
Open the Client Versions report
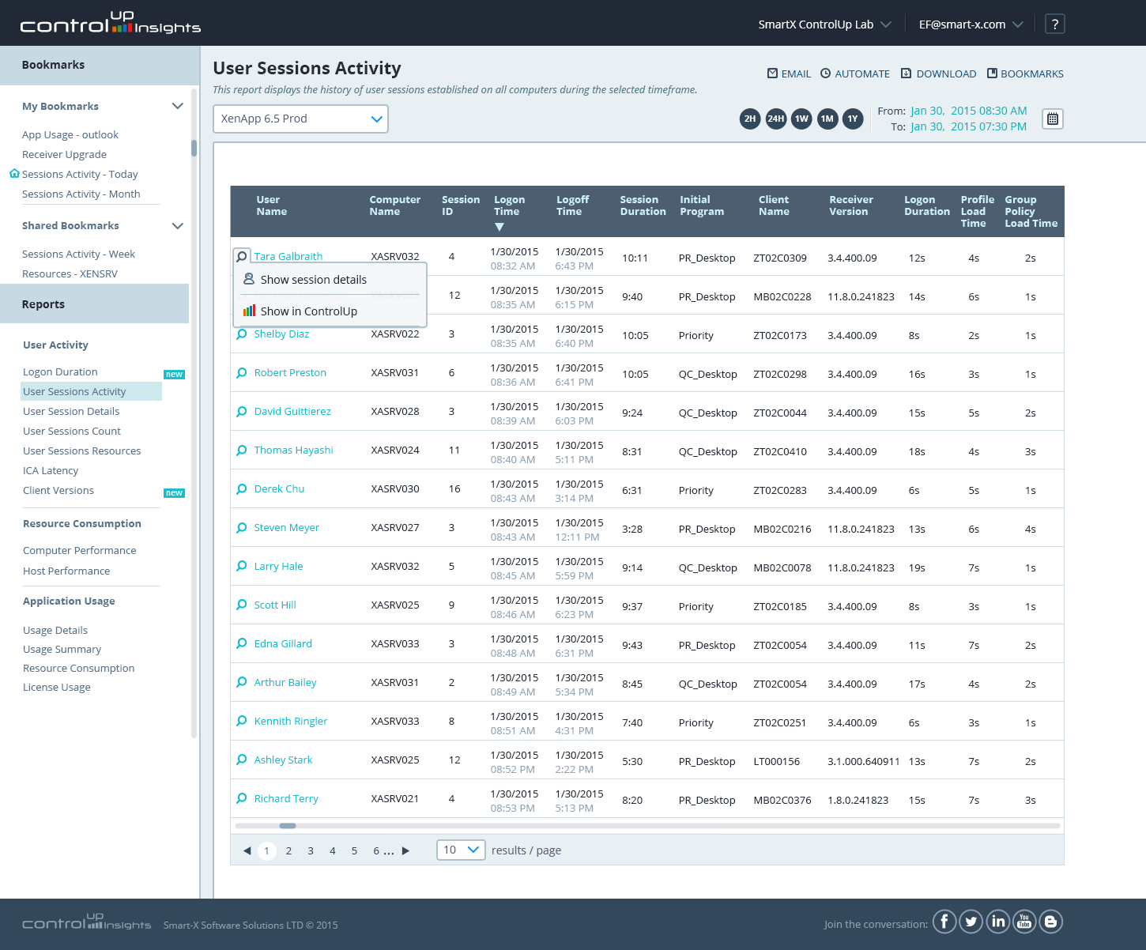coord(58,490)
